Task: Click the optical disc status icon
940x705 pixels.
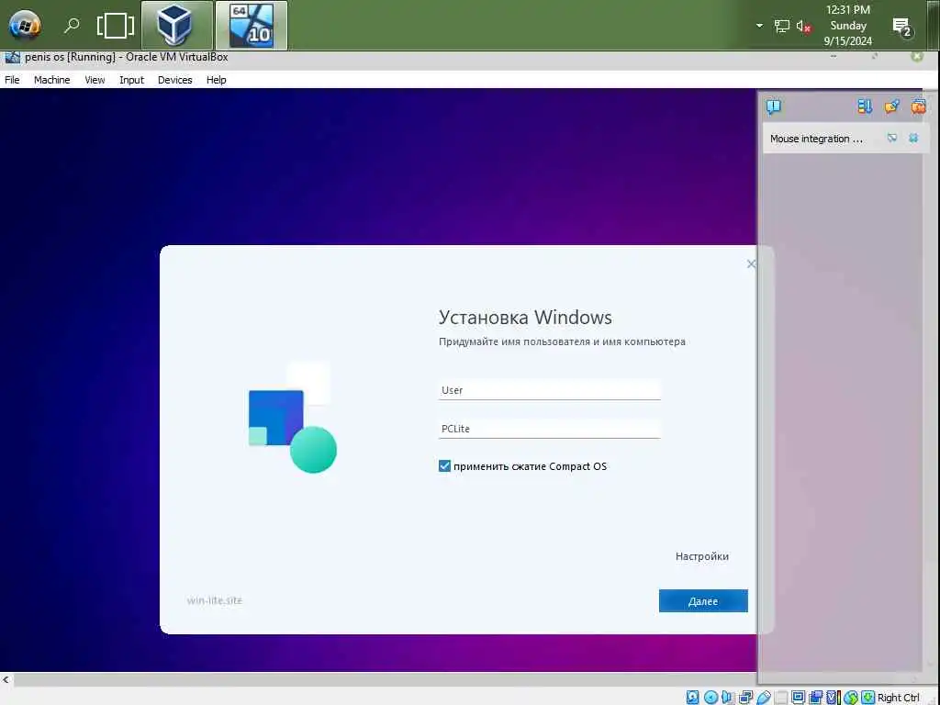Action: click(711, 698)
